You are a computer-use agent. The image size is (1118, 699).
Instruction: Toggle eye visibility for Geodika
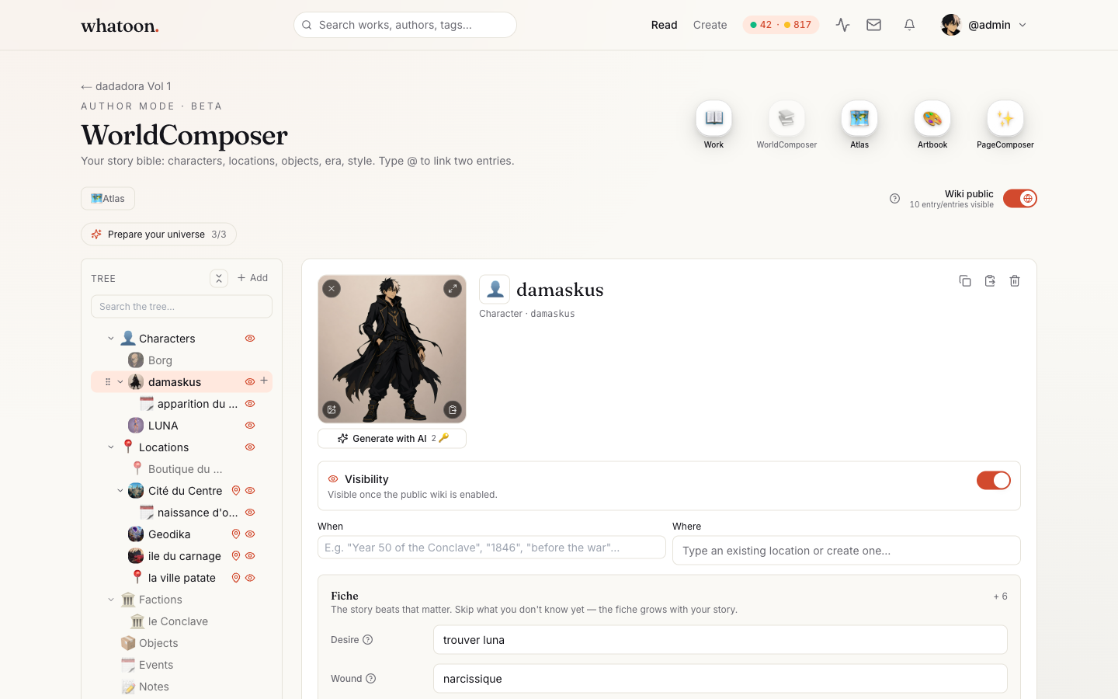click(250, 534)
